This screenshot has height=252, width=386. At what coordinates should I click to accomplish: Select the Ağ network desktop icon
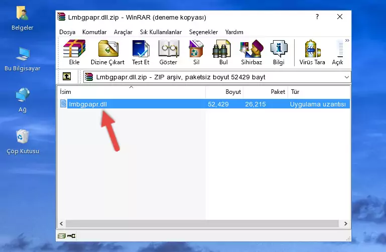22,100
